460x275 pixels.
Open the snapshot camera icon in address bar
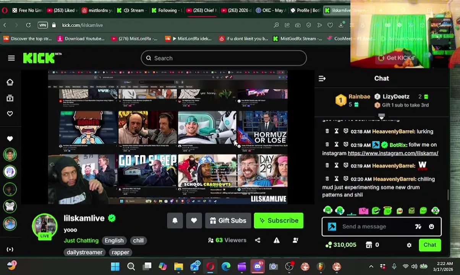pyautogui.click(x=298, y=25)
